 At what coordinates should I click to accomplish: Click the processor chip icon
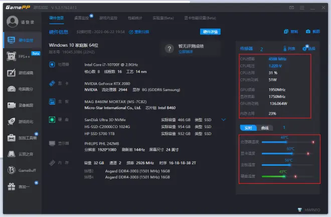pyautogui.click(x=52, y=64)
